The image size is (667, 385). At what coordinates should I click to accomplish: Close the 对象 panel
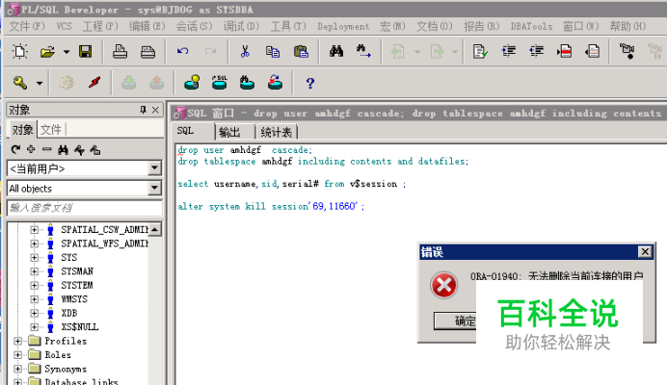pyautogui.click(x=155, y=110)
